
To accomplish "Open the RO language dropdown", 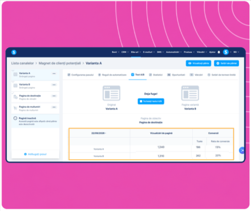I will pyautogui.click(x=236, y=52).
